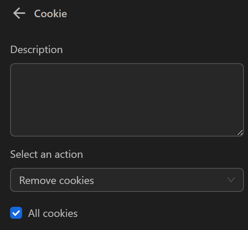Screen dimensions: 248x230
Task: Click the All cookies text
Action: tap(53, 214)
